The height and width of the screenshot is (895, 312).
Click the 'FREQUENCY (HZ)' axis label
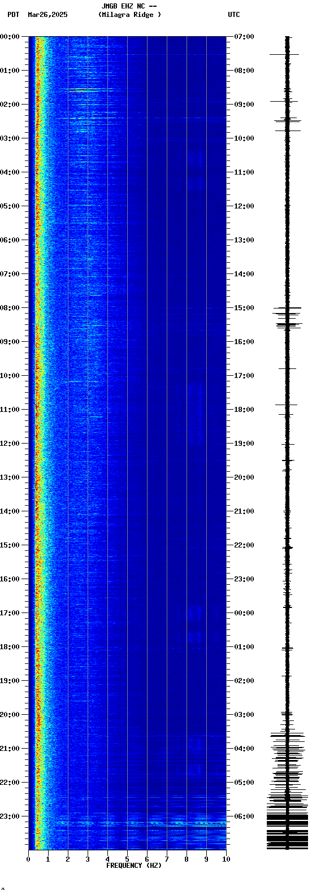pos(134,866)
